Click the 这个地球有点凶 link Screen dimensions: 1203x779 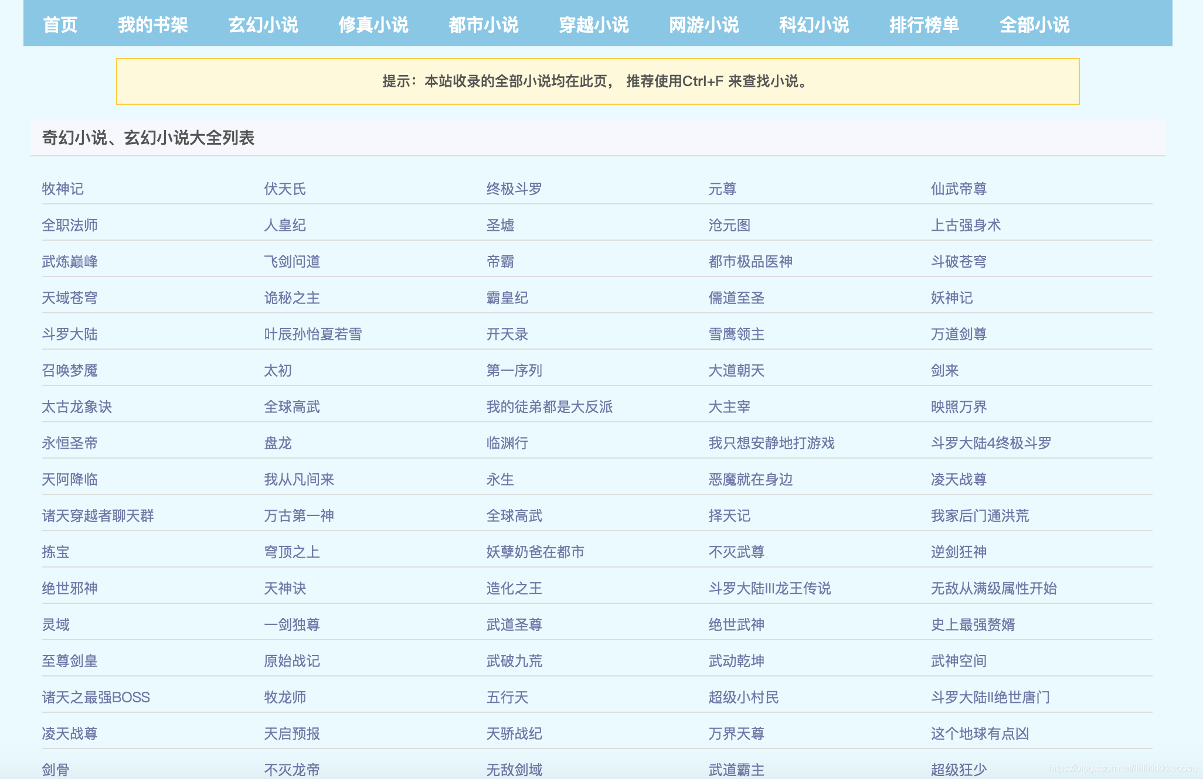(x=980, y=733)
